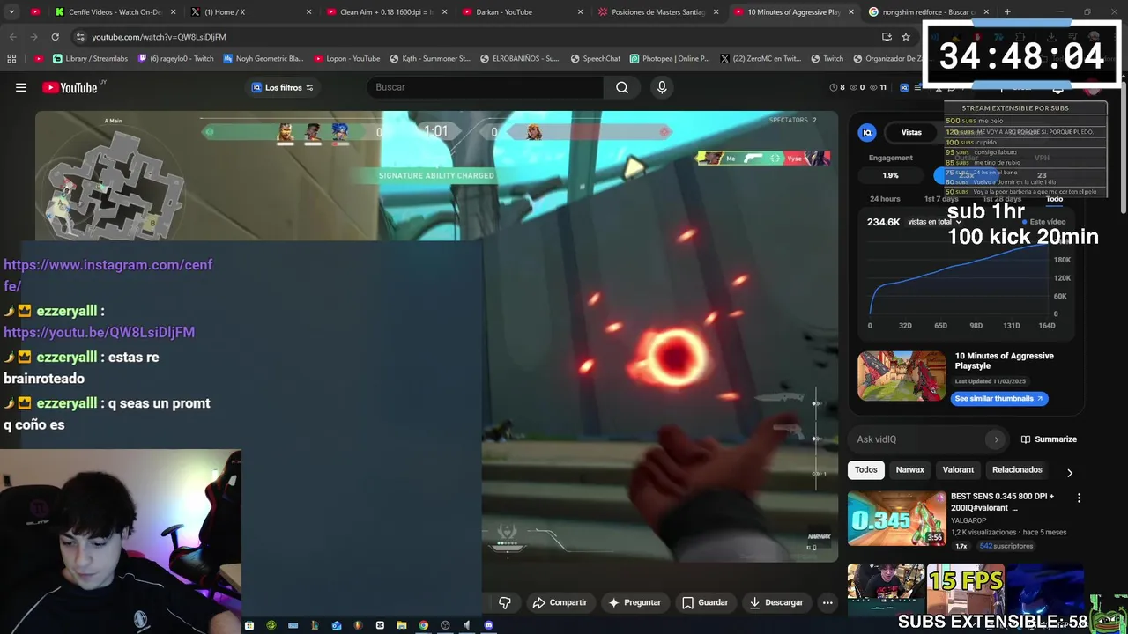
Task: Click the Buscar search field
Action: (485, 87)
